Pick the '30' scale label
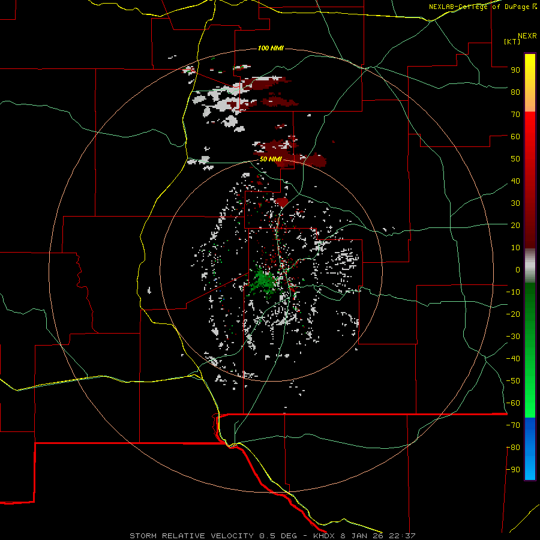 click(515, 203)
